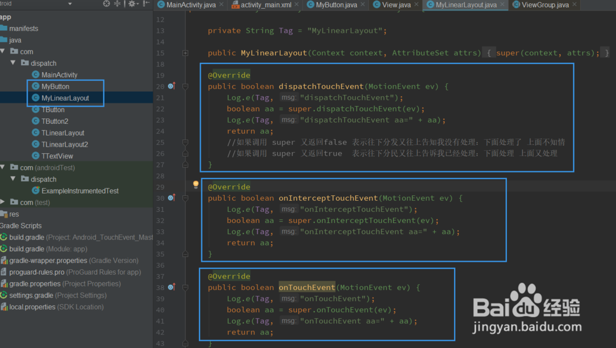Click the collapse-all icon in project panel header
This screenshot has width=616, height=348.
point(117,4)
